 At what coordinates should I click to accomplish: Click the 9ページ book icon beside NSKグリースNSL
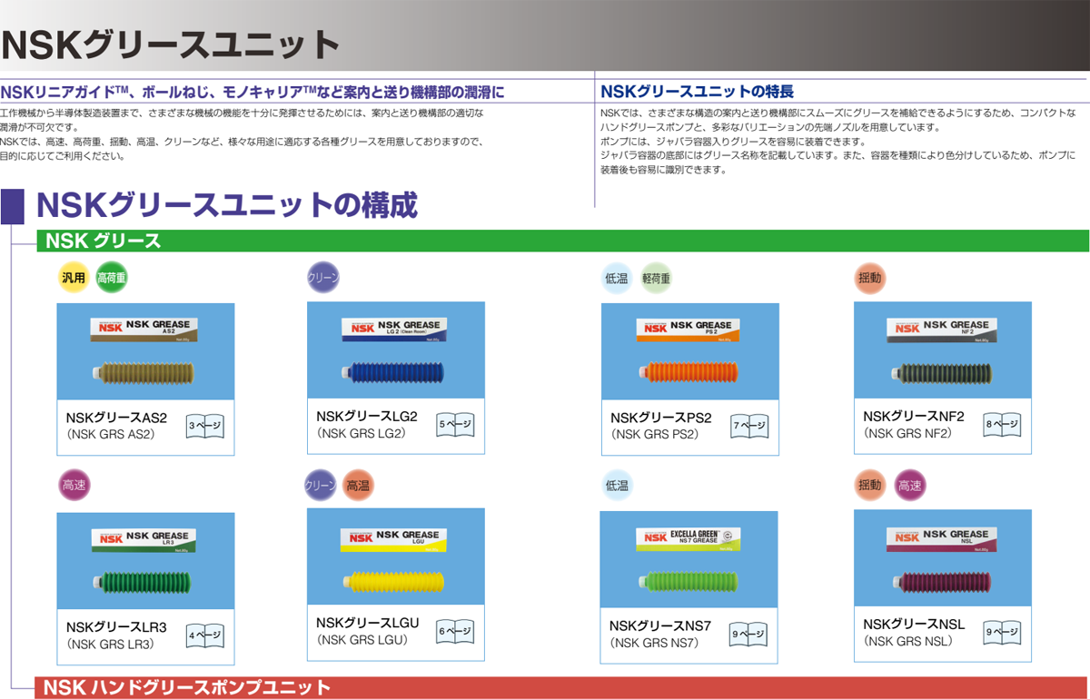[1002, 632]
